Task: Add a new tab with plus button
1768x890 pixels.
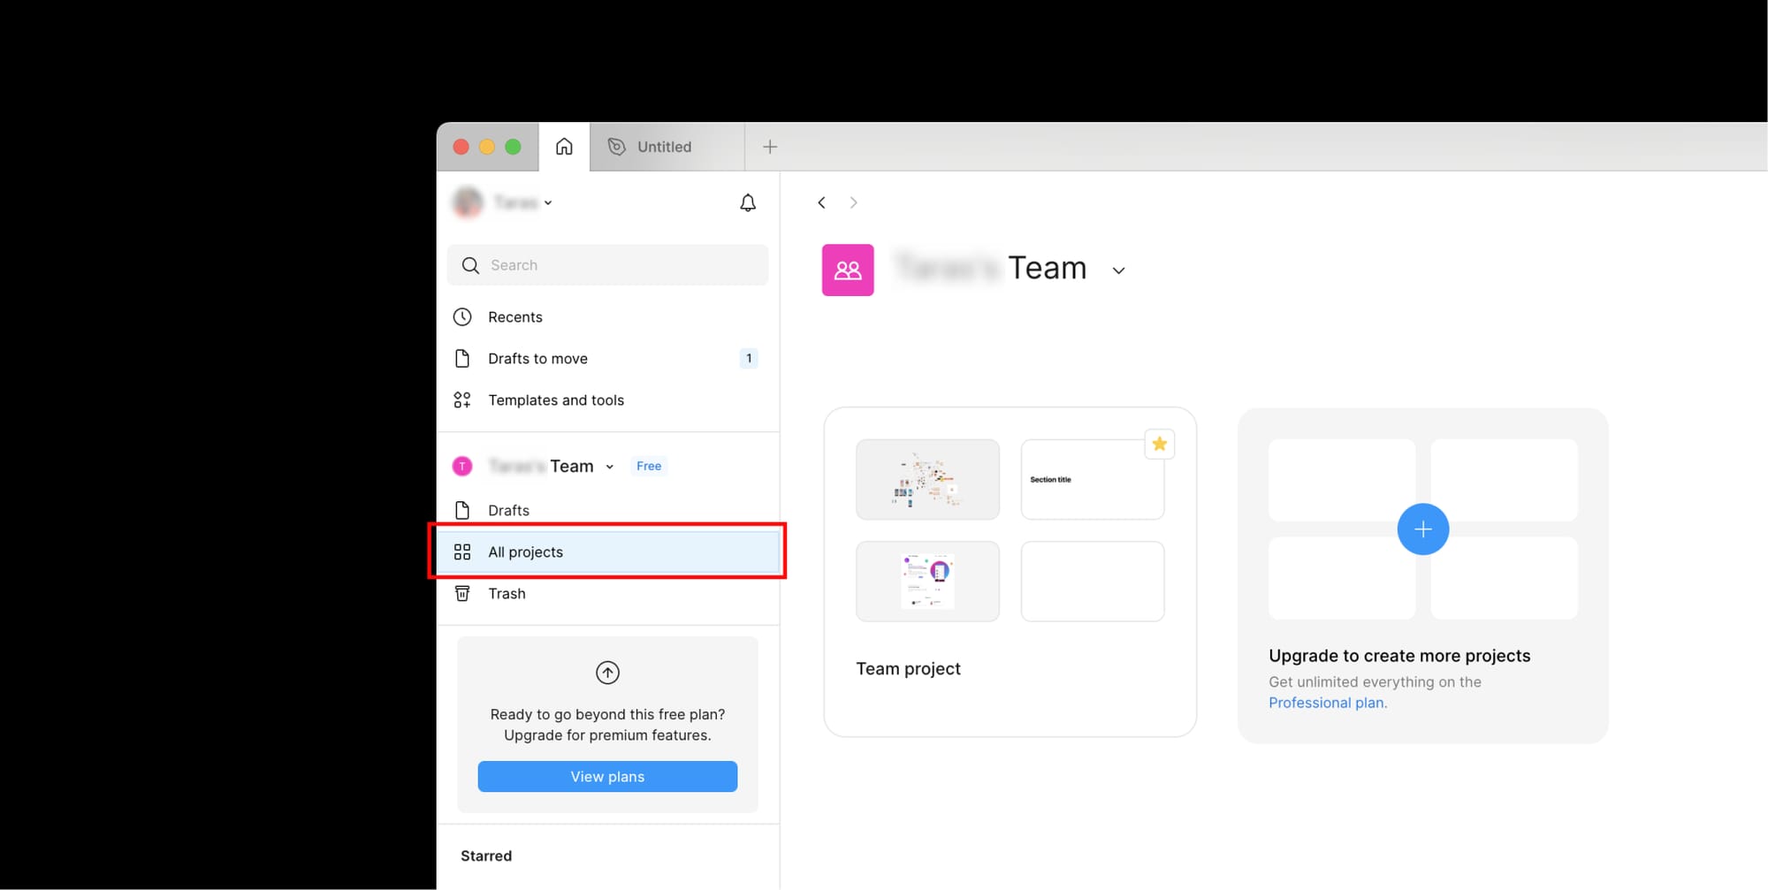Action: point(770,147)
